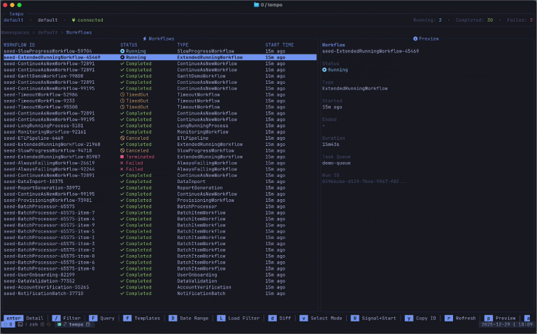537x334 pixels.
Task: Switch to the zsh window in the status bar
Action: (x=34, y=324)
